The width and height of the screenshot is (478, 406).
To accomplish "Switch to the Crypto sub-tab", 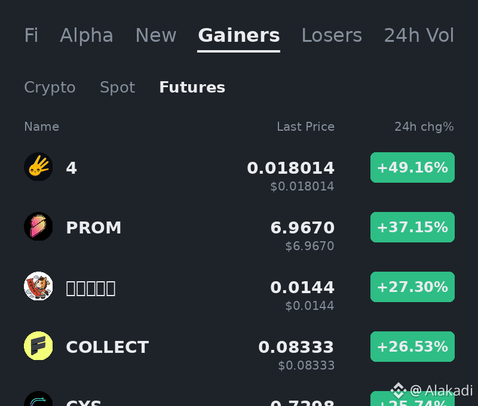I will (x=50, y=87).
